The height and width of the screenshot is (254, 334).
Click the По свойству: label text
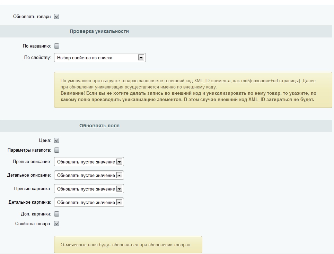38,58
